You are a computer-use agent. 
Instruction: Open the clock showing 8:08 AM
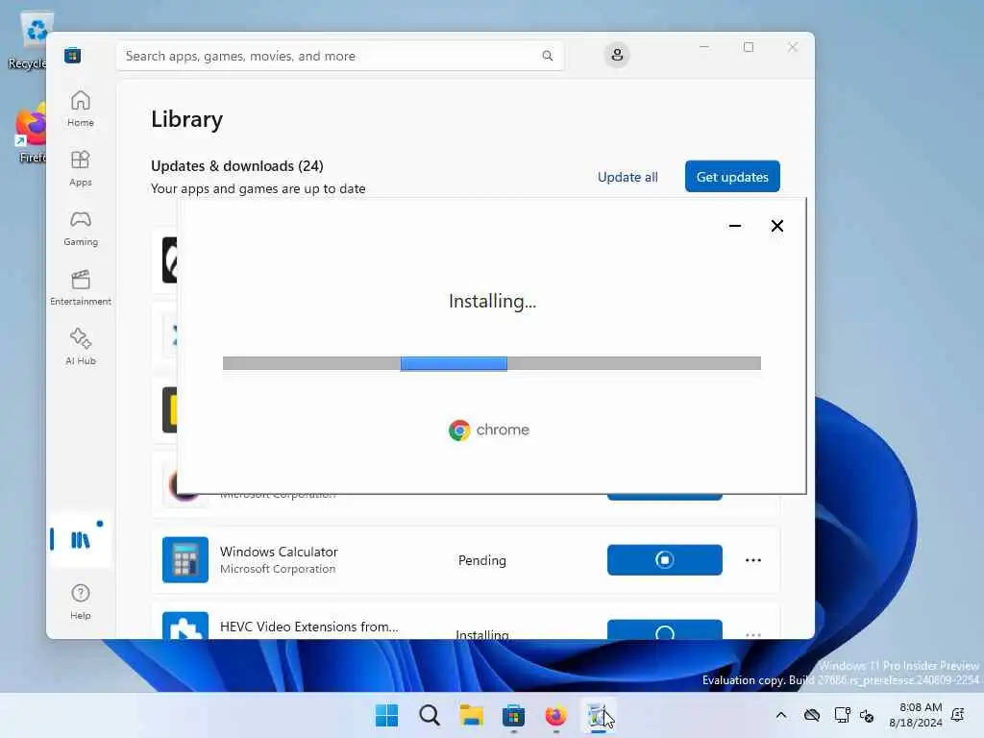point(916,715)
